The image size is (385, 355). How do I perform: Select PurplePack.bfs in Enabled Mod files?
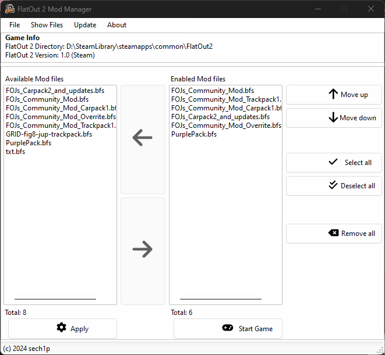(x=225, y=134)
